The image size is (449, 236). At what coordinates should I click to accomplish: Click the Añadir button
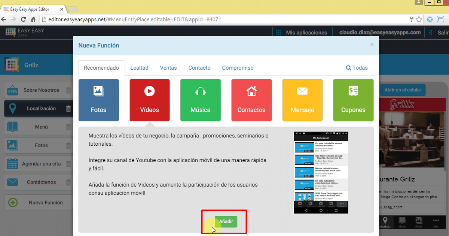[226, 221]
